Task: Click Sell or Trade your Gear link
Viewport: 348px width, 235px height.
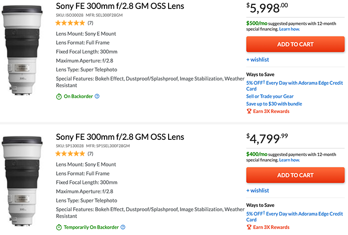Action: pyautogui.click(x=270, y=96)
